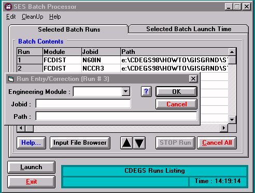This screenshot has width=255, height=193.
Task: Click the Path column header
Action: (x=174, y=52)
